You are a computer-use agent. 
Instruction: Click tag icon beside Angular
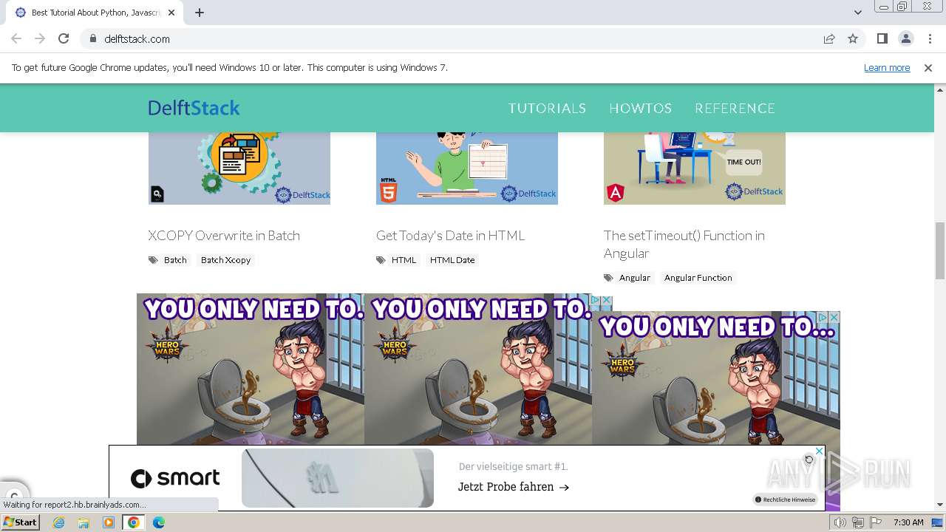coord(608,278)
